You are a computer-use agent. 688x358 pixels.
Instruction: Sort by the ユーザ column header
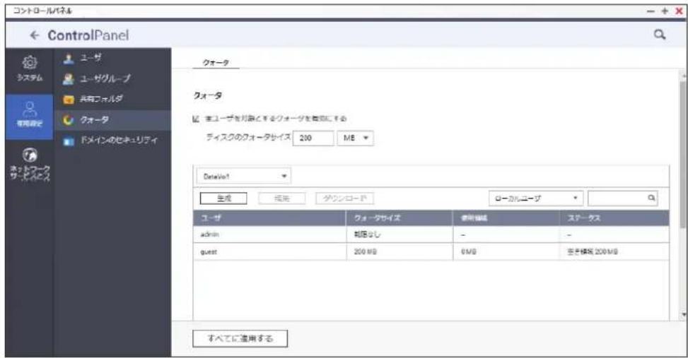point(269,217)
